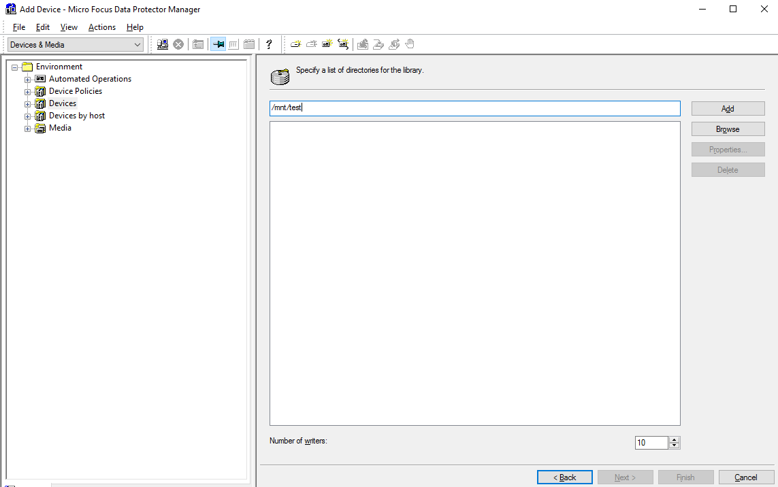Screen dimensions: 778x487
Task: Maximize the Data Protector Manager window
Action: click(733, 9)
